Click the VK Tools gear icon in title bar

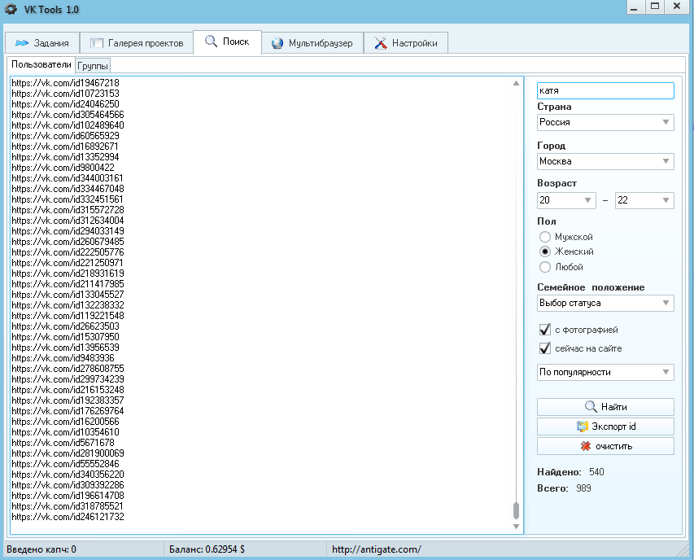click(11, 9)
